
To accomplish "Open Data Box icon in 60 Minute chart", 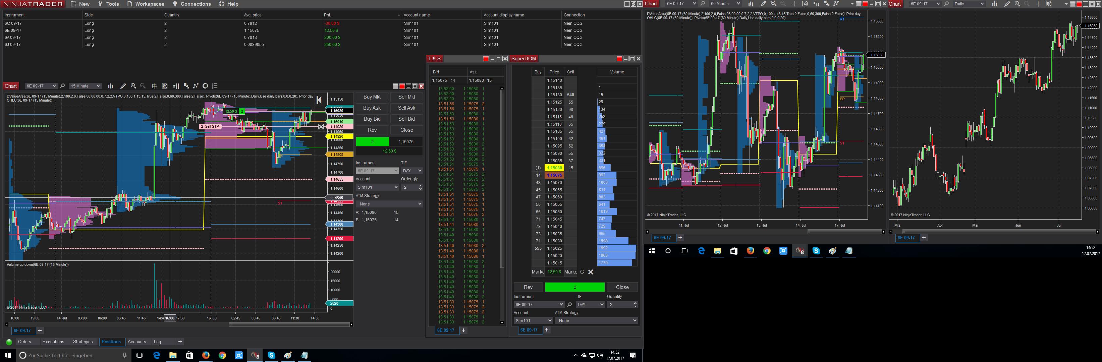I will coord(805,4).
